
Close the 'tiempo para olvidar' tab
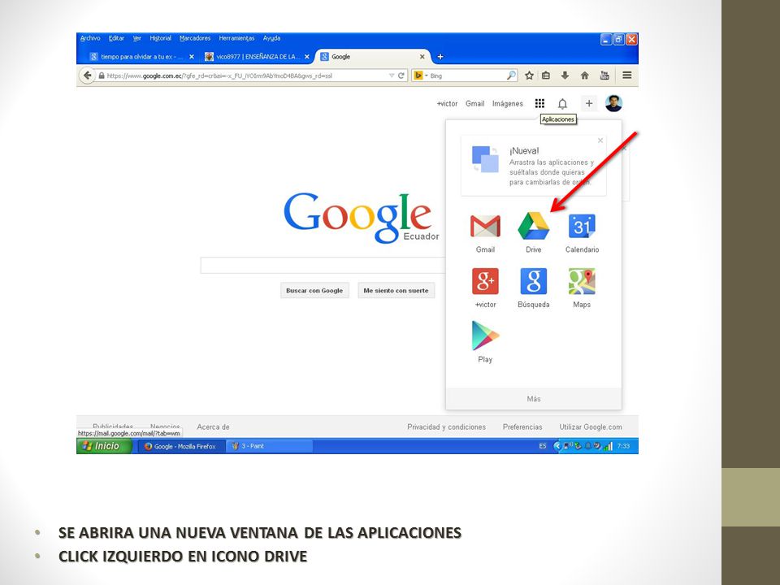coord(192,57)
